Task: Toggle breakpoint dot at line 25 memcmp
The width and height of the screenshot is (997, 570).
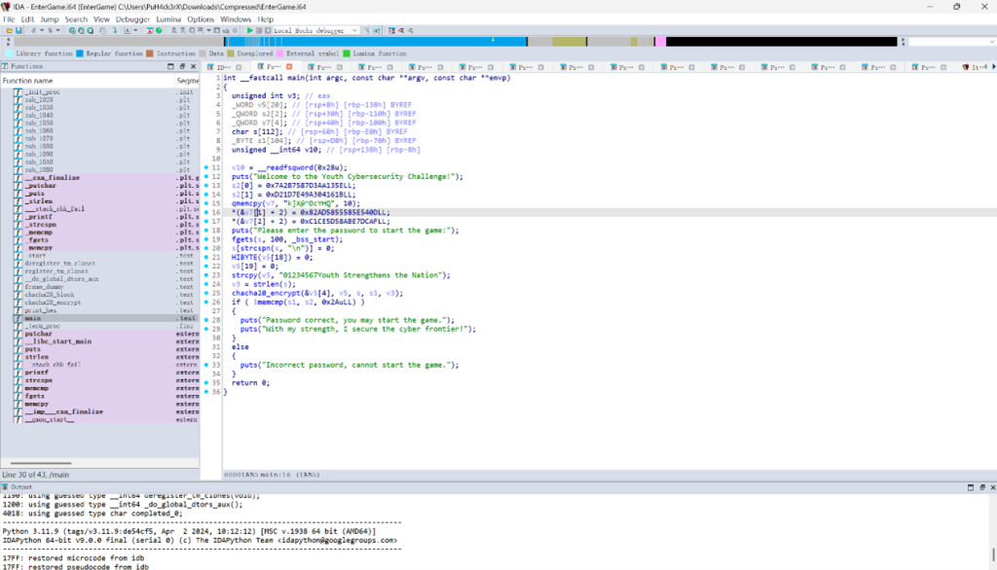Action: [x=206, y=301]
